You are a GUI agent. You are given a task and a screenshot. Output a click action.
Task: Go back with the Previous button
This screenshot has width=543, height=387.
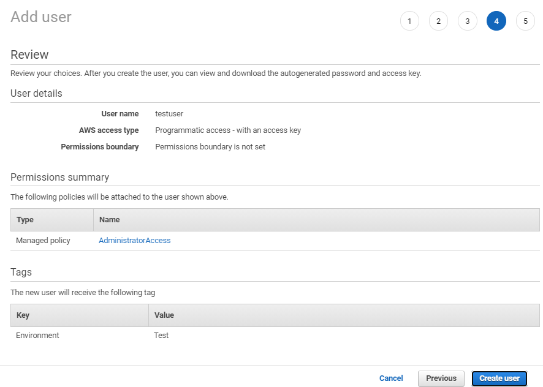click(x=441, y=378)
